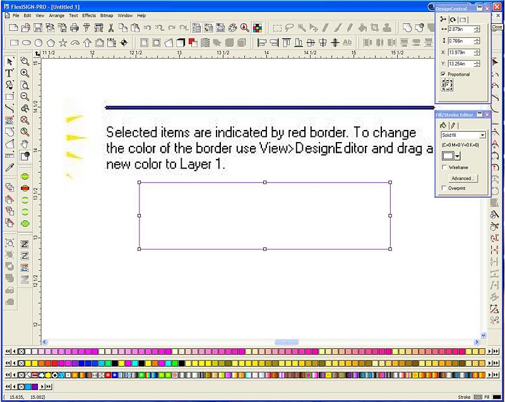This screenshot has height=402, width=505.
Task: Click the Y field showing 13.254in
Action: [461, 64]
